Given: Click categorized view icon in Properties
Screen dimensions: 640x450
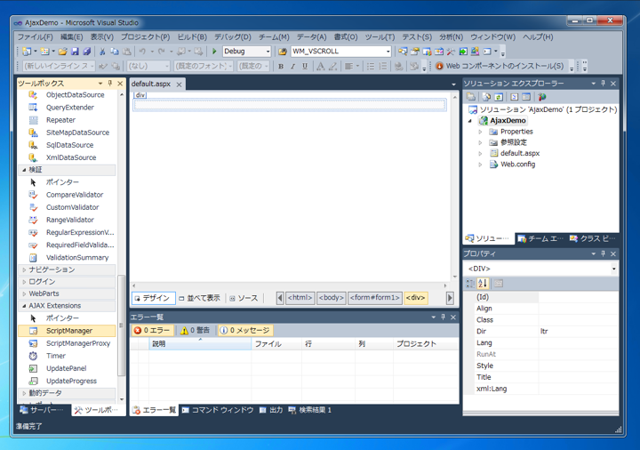Looking at the screenshot, I should coord(470,283).
